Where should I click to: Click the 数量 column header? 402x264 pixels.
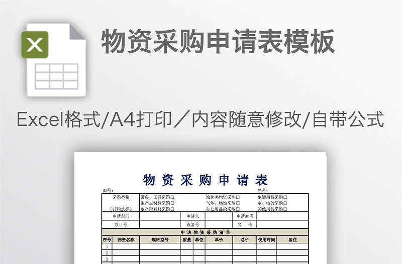coord(187,240)
